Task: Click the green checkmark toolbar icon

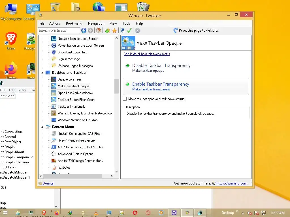Action: tap(129, 31)
